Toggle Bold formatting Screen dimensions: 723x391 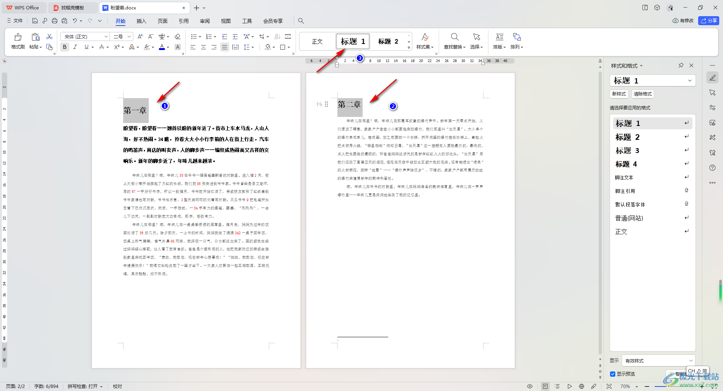[x=65, y=47]
